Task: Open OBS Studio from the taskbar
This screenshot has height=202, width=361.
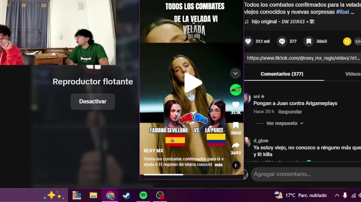Action: click(160, 195)
